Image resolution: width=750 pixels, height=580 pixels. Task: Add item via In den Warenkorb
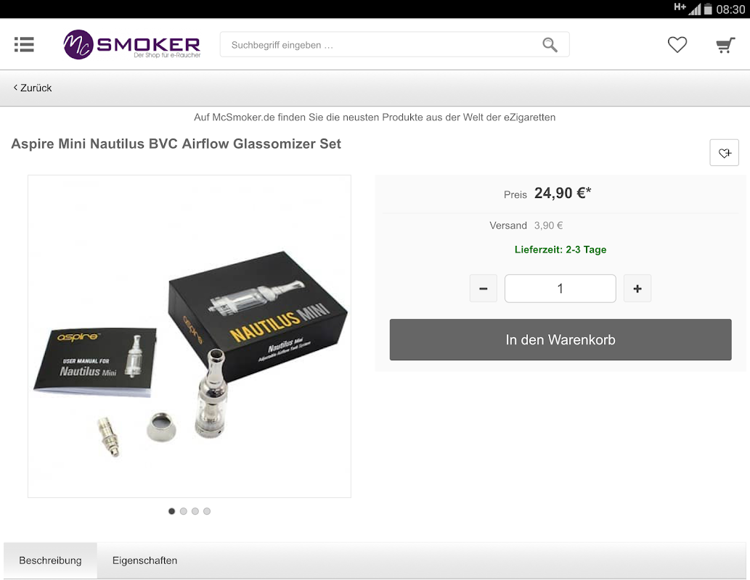click(560, 340)
